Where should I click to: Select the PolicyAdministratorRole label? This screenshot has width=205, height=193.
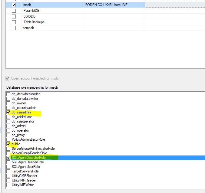[x=28, y=139]
